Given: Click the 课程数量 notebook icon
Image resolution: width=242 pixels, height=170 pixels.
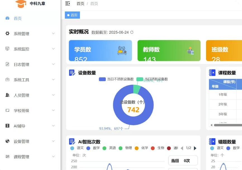Looking at the screenshot, I should pyautogui.click(x=212, y=73).
